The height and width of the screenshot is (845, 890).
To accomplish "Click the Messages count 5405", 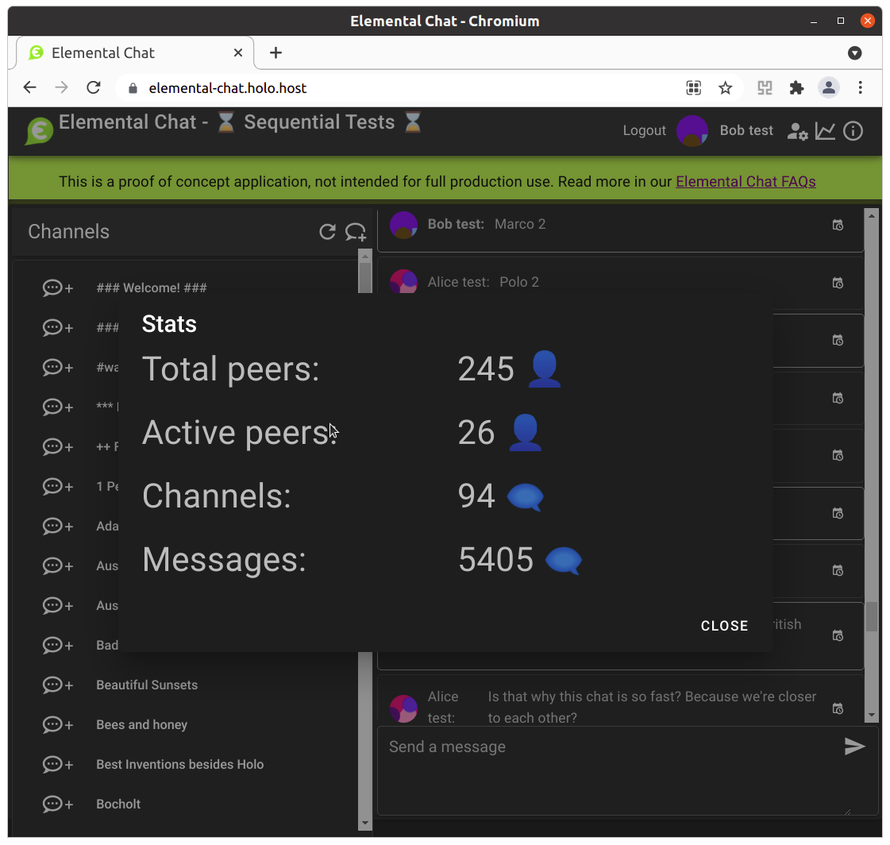I will pos(495,559).
